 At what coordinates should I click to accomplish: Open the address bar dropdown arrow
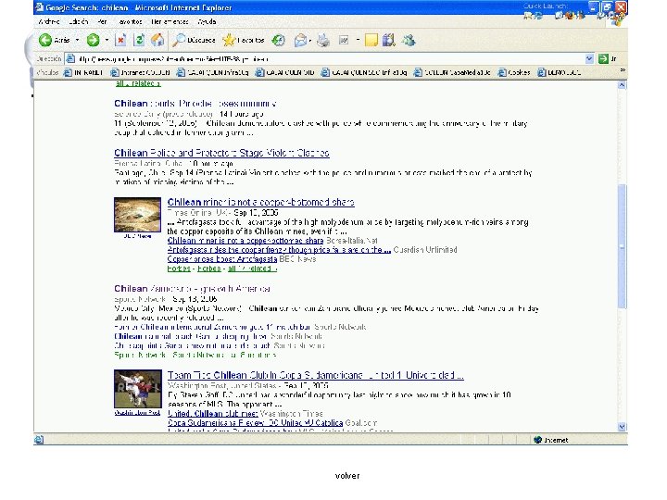coord(589,58)
